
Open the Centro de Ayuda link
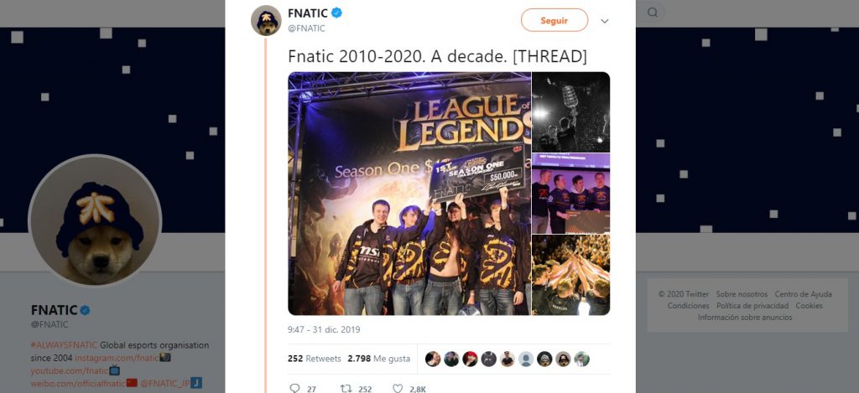click(803, 294)
